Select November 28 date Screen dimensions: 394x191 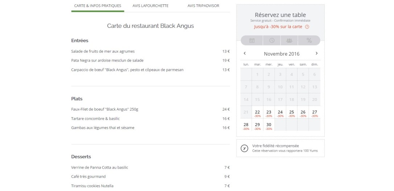246,126
